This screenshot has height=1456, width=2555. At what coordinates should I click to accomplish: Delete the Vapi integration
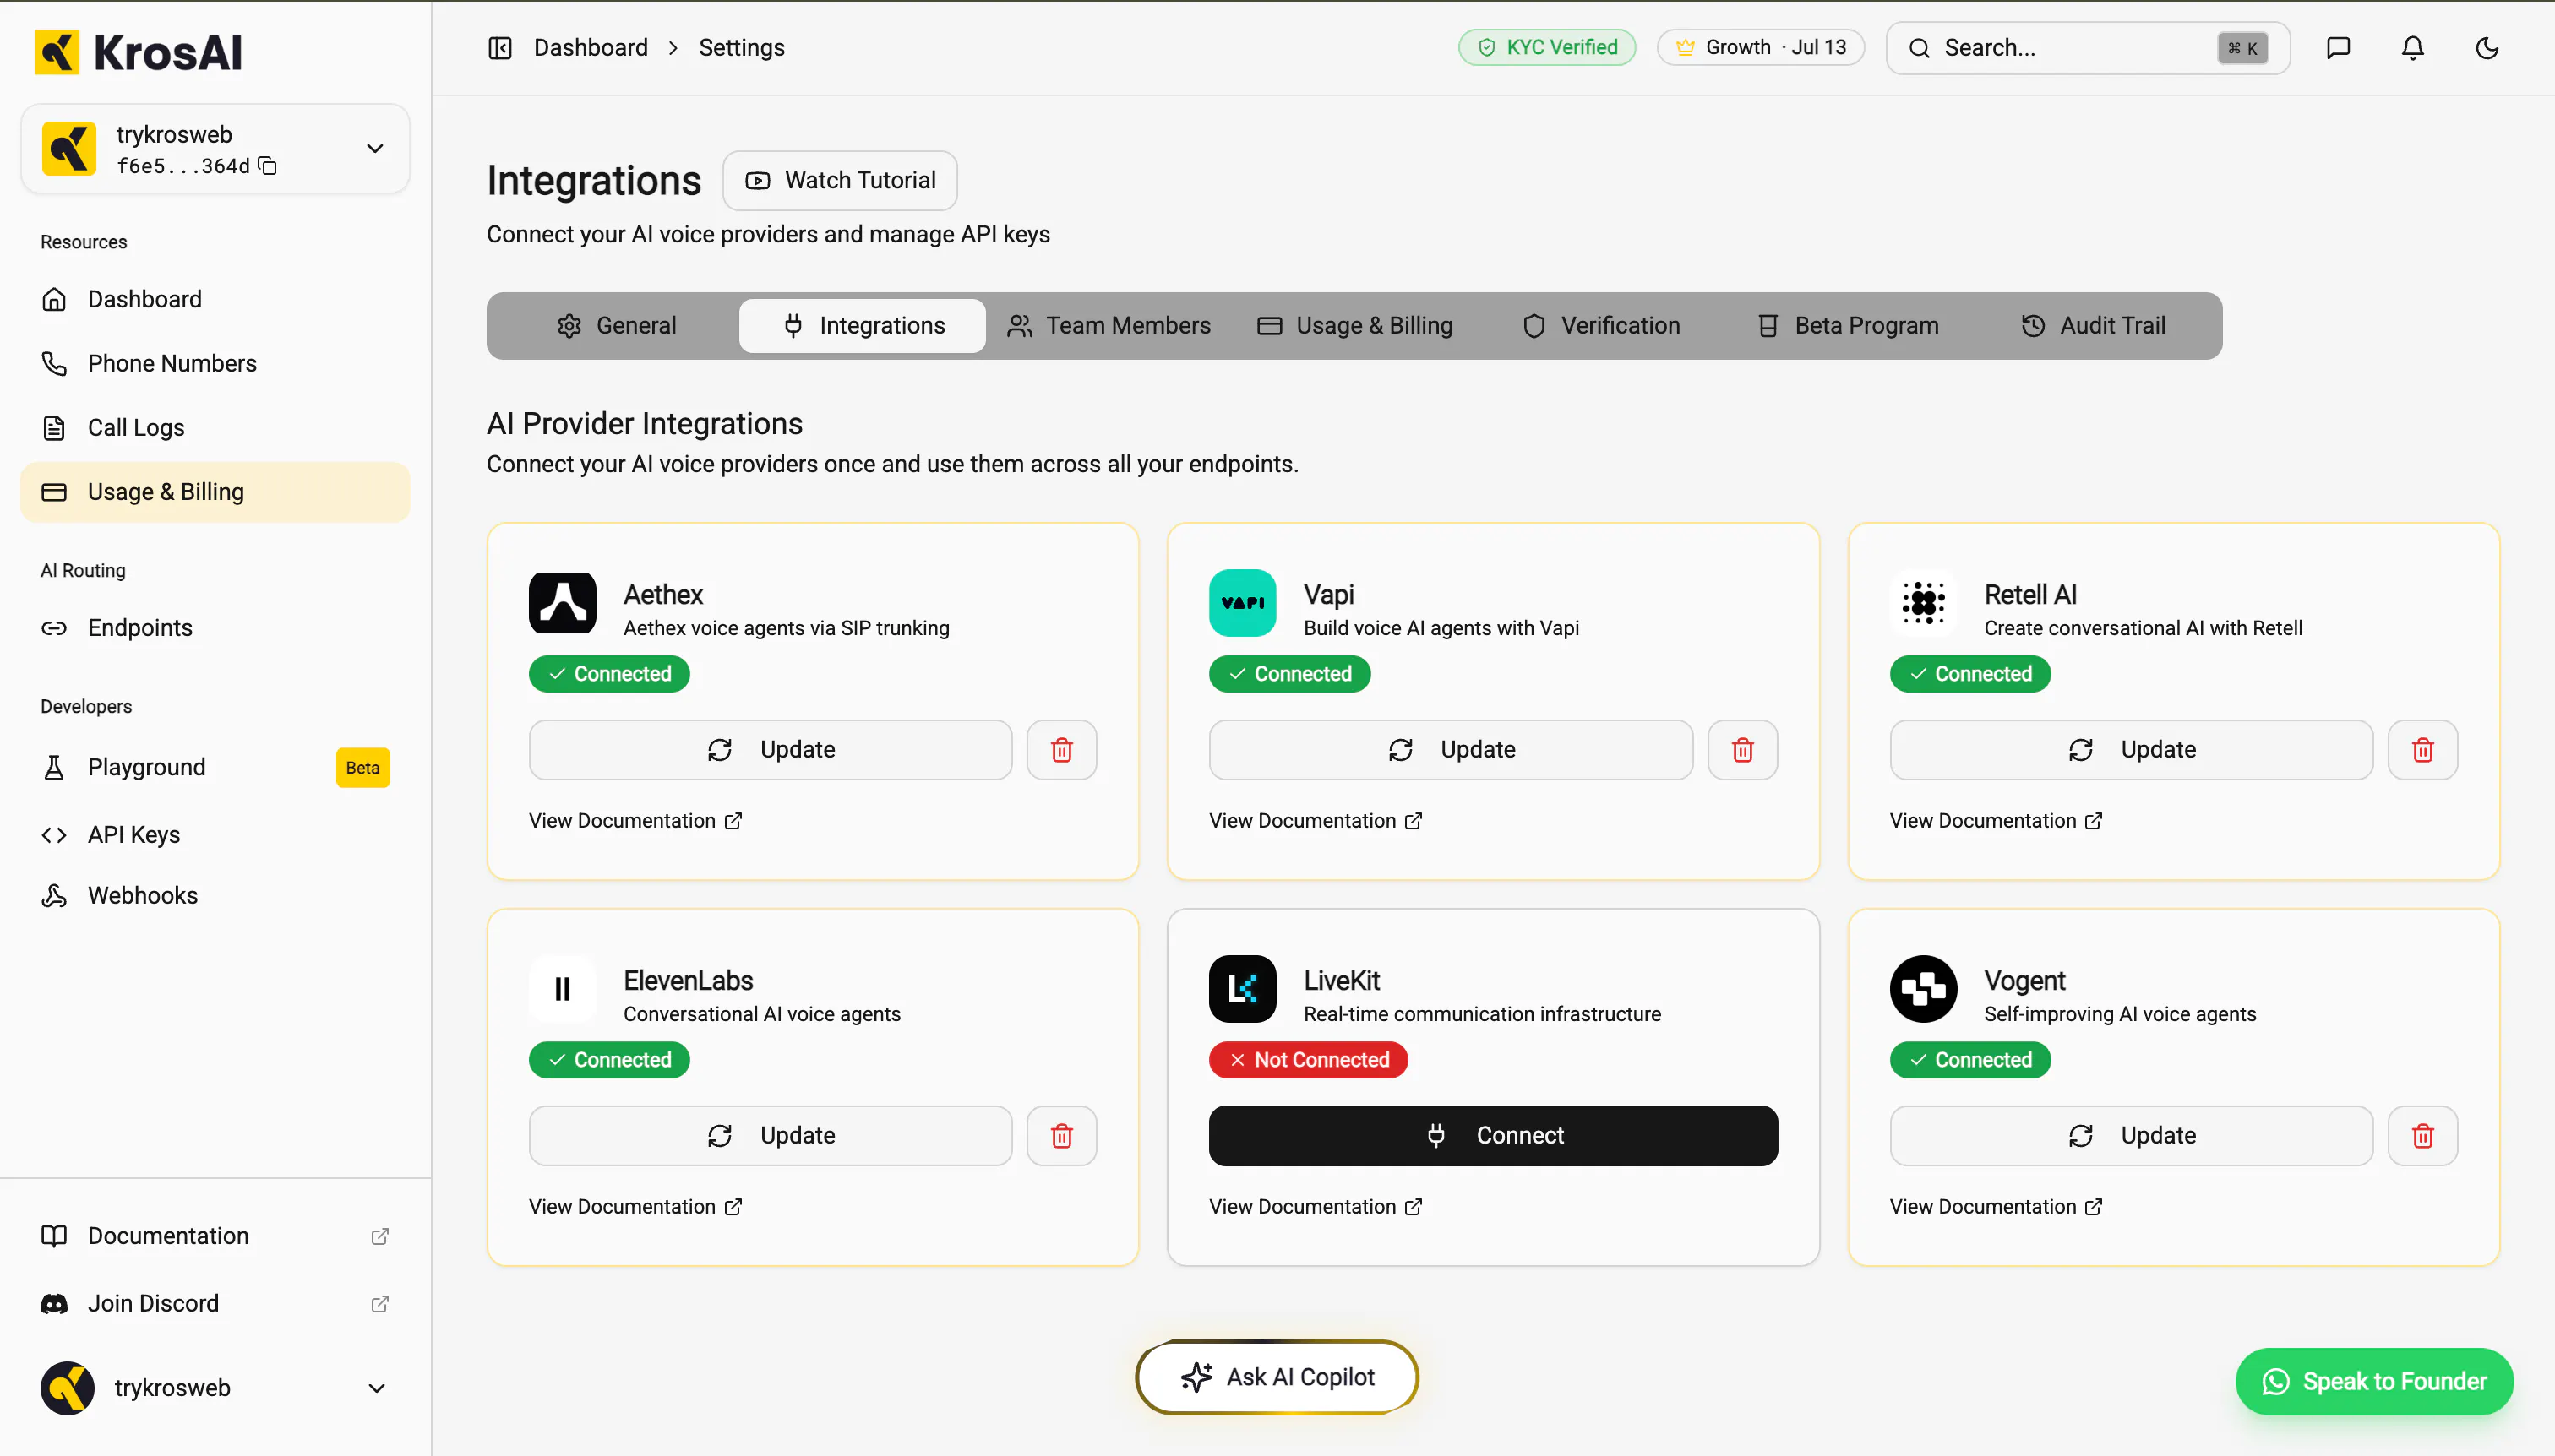(1741, 750)
